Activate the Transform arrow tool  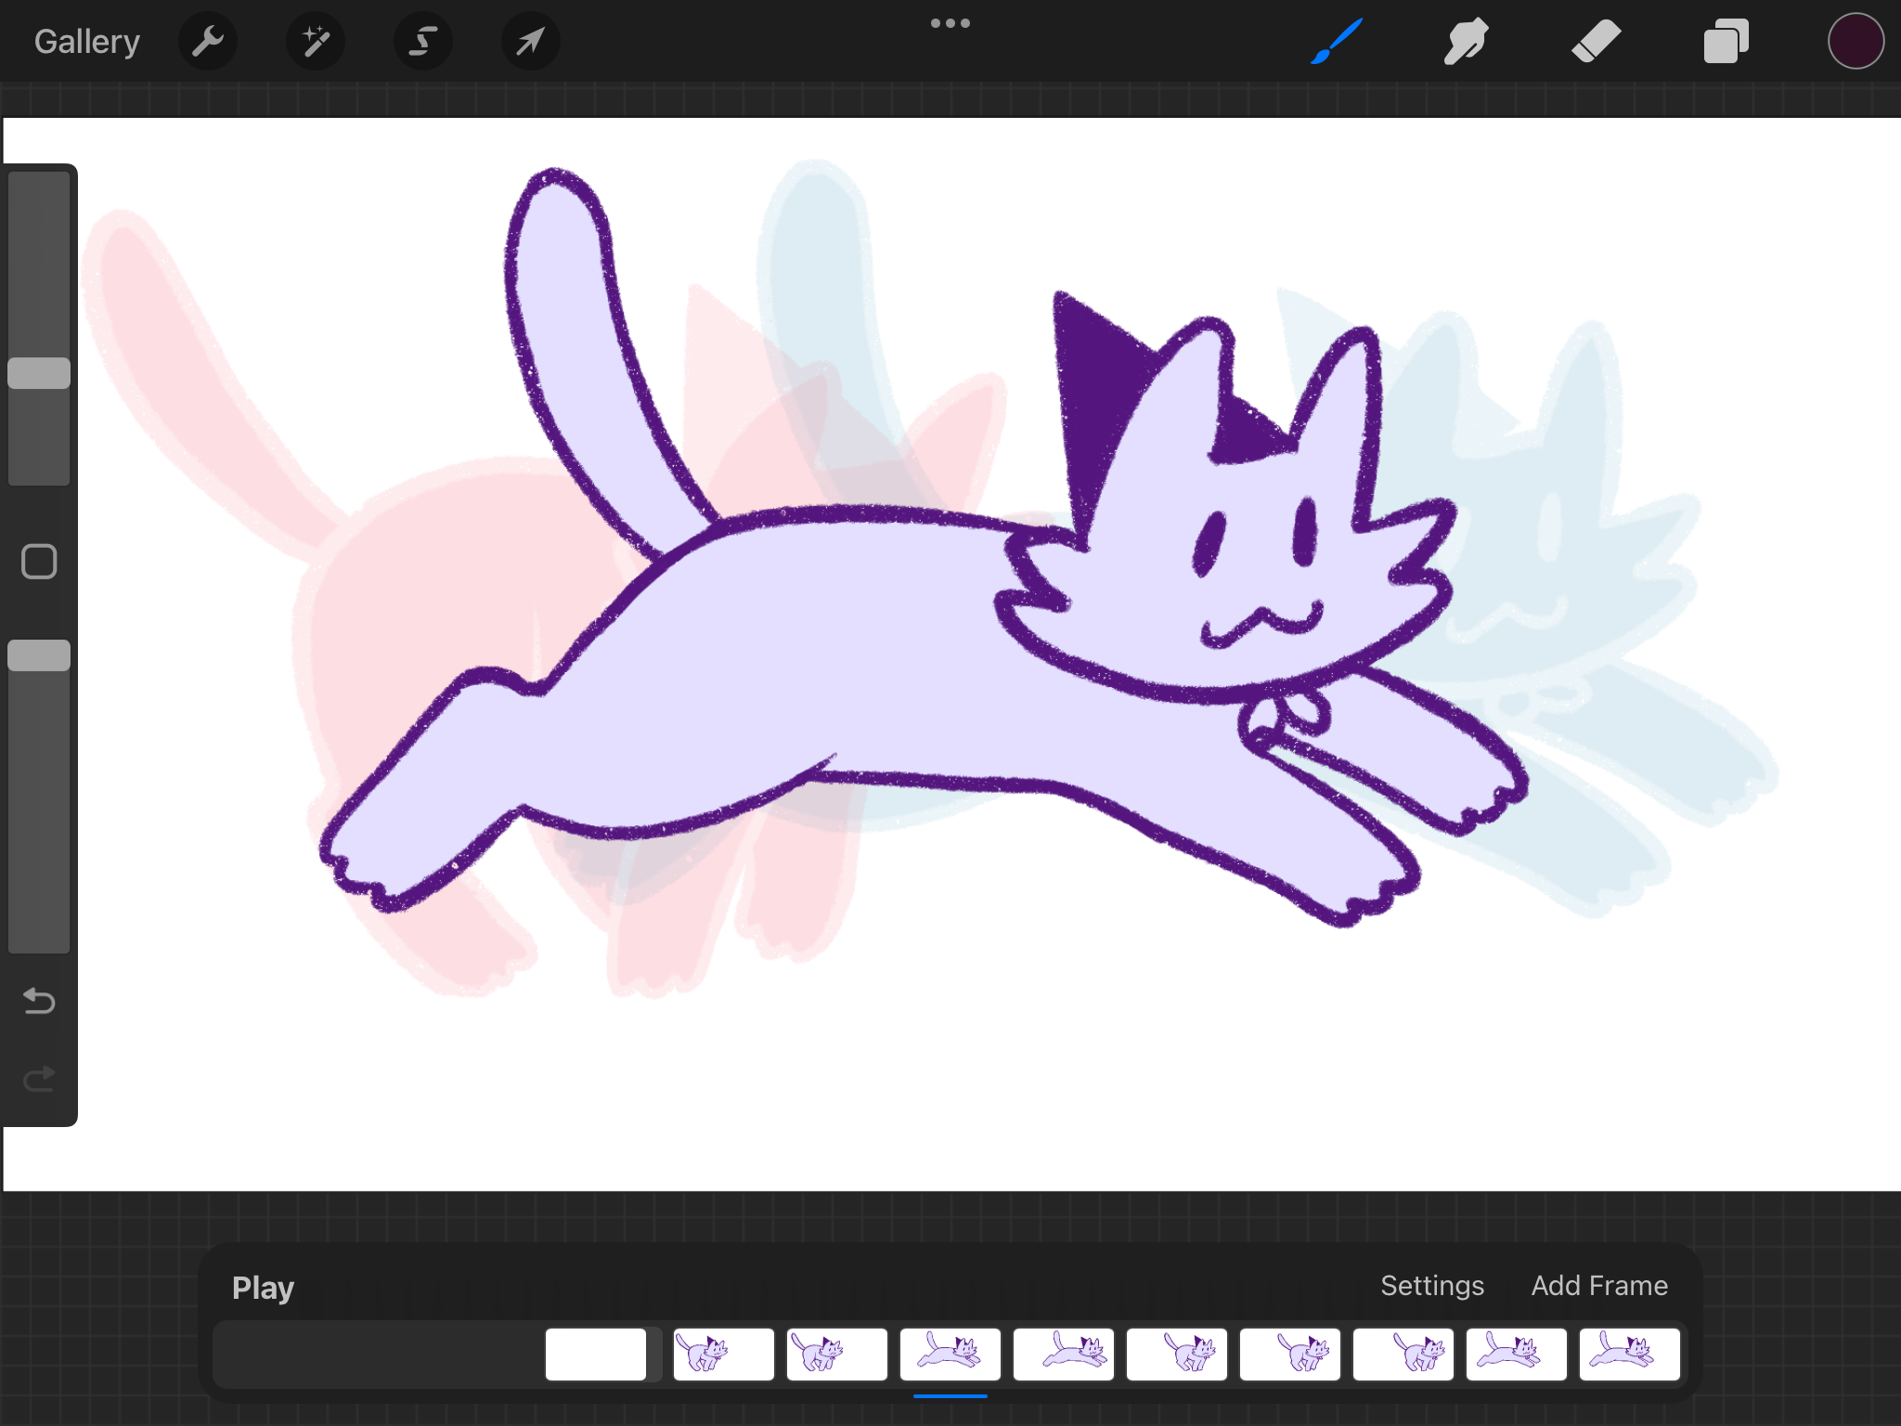pos(530,42)
